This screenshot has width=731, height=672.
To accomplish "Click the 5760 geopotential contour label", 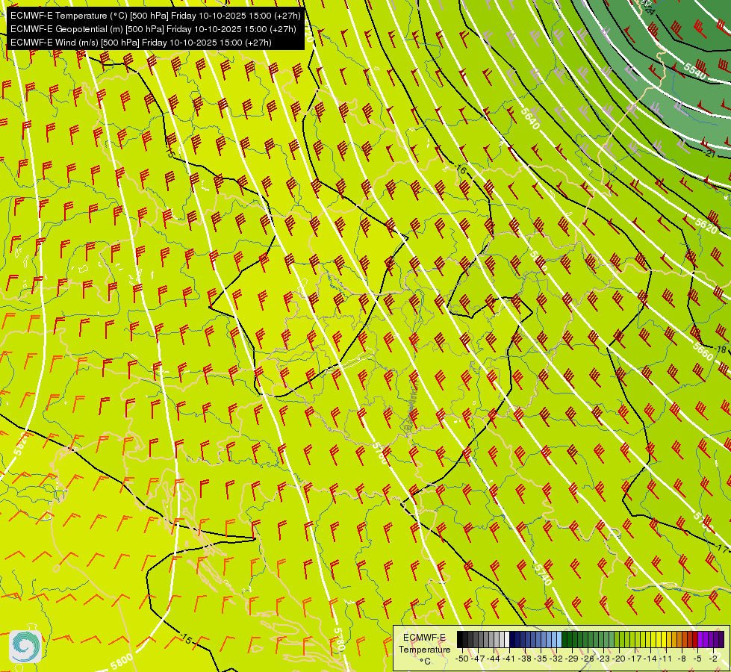I will coord(380,452).
